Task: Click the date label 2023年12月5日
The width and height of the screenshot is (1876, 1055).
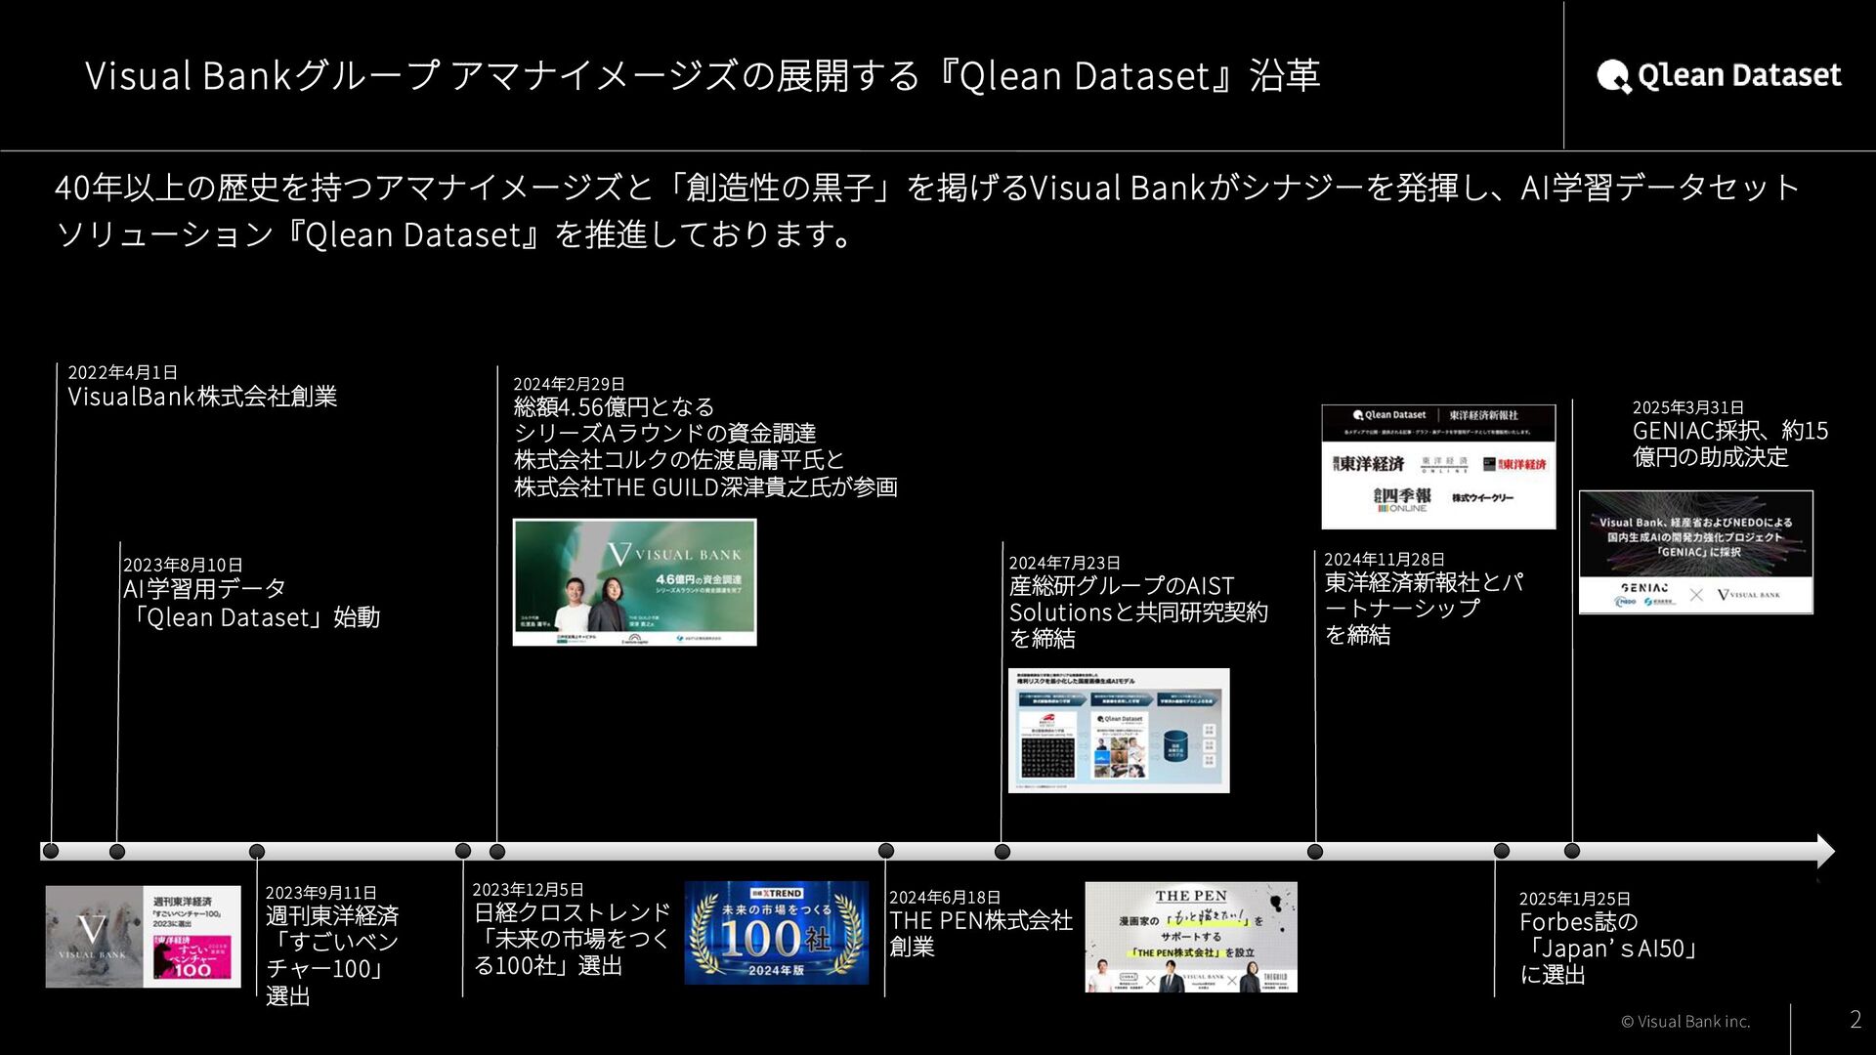Action: pos(529,889)
